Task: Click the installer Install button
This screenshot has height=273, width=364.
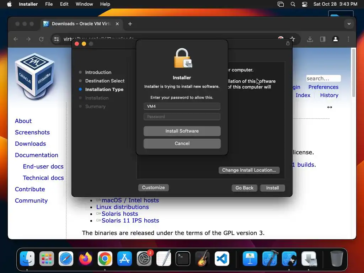Action: (273, 188)
